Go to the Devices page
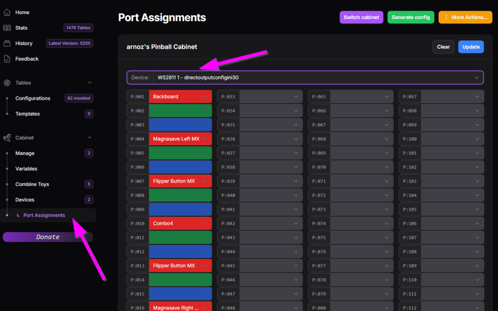Viewport: 498px width, 311px height. (x=25, y=200)
